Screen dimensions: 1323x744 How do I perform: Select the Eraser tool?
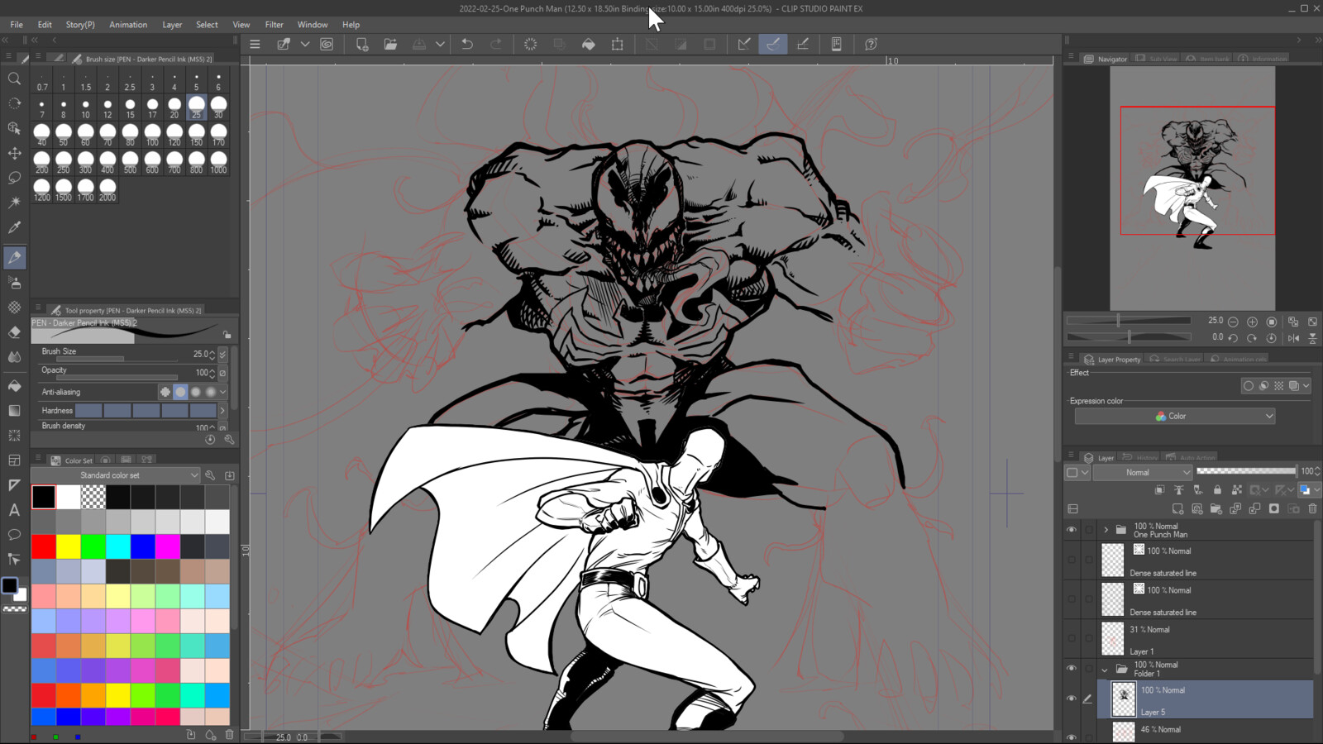point(14,331)
